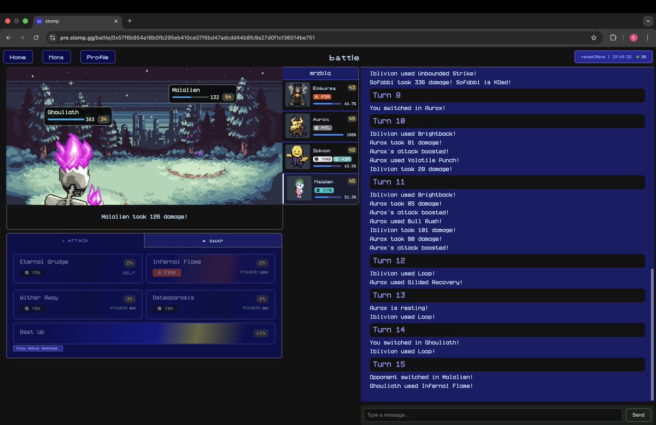Click Embursa's 66.7% health bar
The width and height of the screenshot is (656, 425).
click(x=327, y=103)
